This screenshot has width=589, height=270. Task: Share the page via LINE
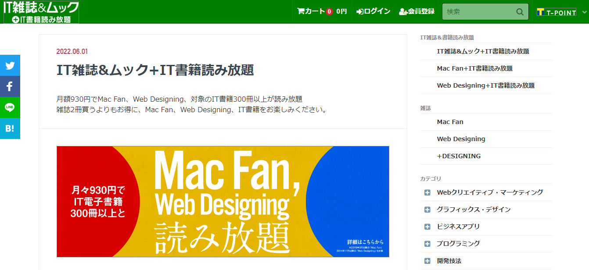10,107
